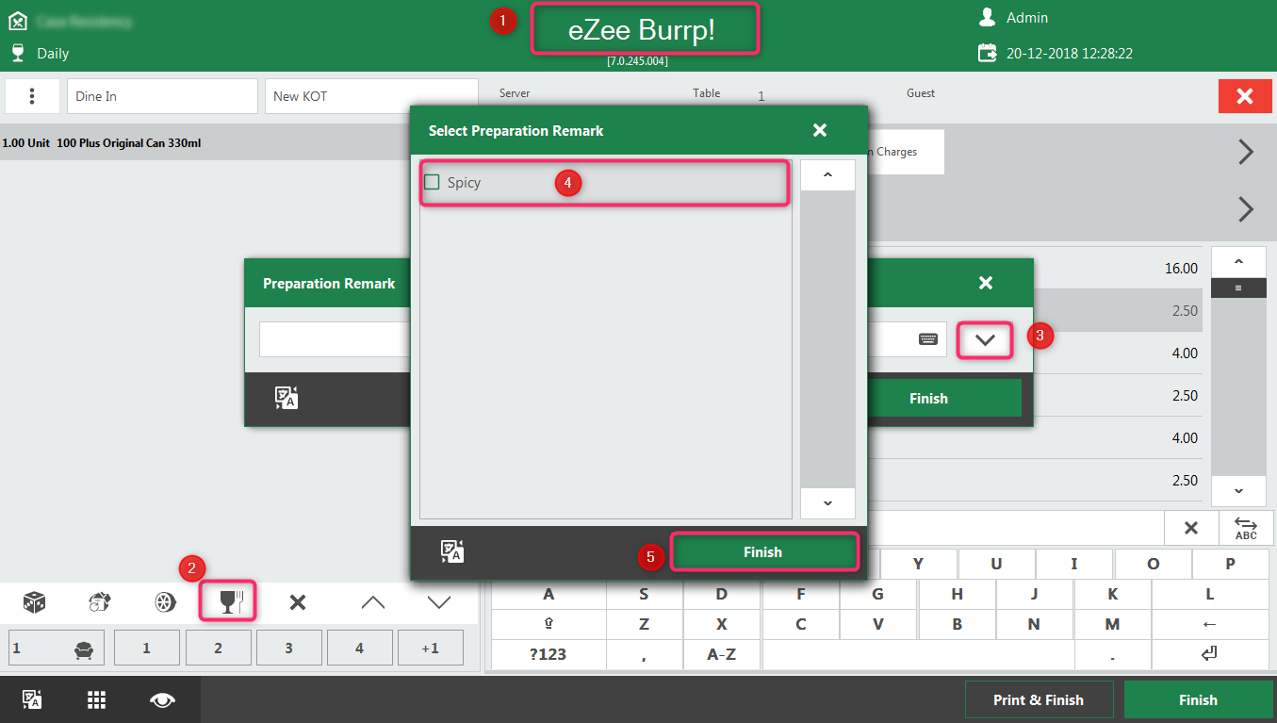Click the upper right chevron expander

[x=1246, y=152]
